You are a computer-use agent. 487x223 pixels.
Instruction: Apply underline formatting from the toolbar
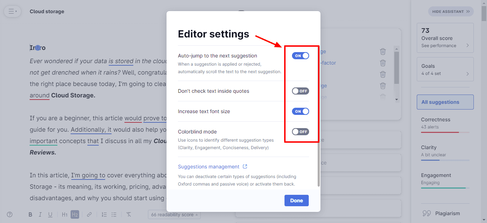(x=50, y=214)
